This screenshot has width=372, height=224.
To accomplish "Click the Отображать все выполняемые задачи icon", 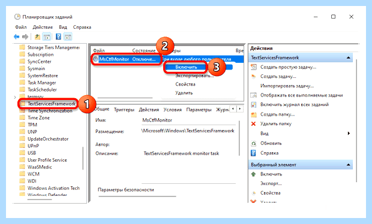I will [254, 95].
